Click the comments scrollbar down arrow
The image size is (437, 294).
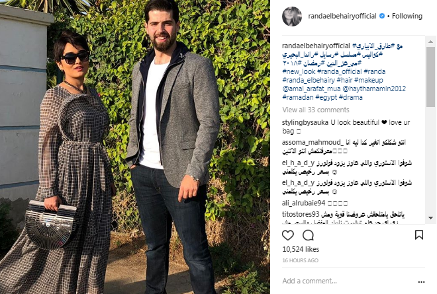coord(430,218)
